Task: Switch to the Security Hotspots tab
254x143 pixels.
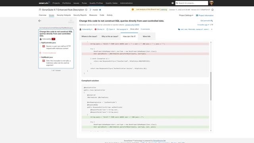Action: click(63, 15)
